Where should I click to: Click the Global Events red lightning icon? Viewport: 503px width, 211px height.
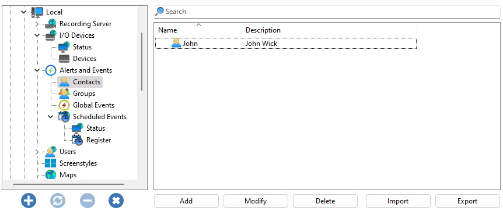[64, 105]
